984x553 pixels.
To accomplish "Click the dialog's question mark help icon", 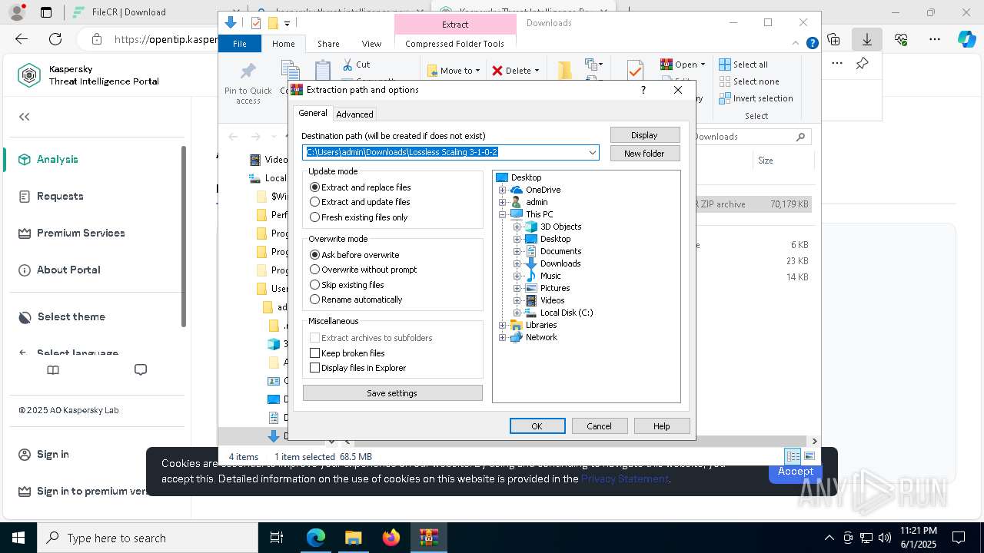I will point(643,90).
